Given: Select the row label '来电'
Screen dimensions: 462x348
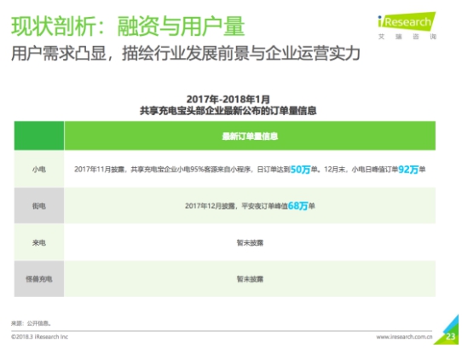Looking at the screenshot, I should 39,243.
